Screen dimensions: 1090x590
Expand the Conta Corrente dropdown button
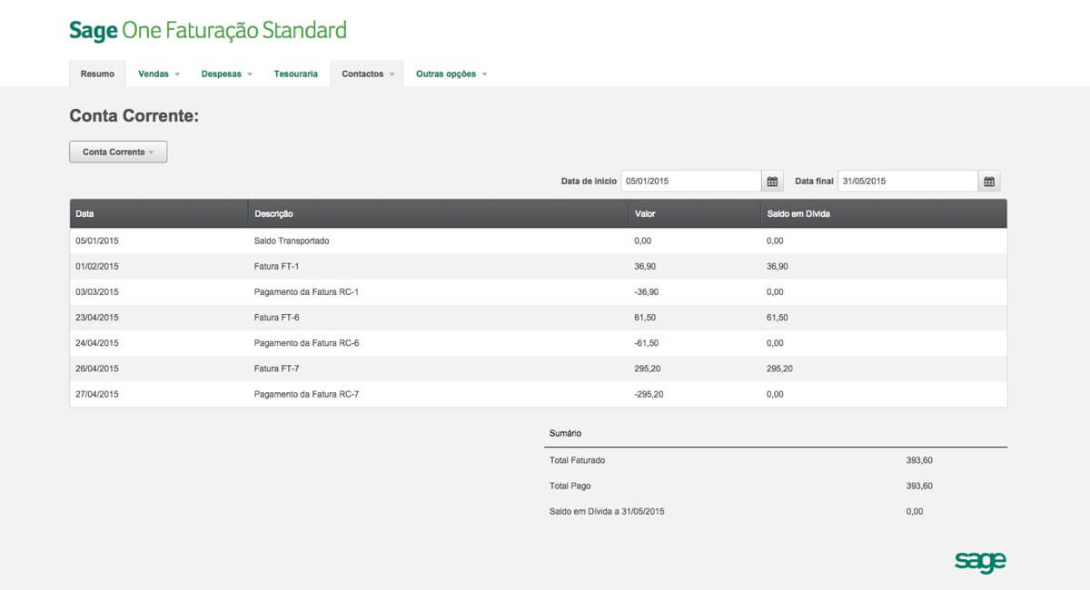118,152
